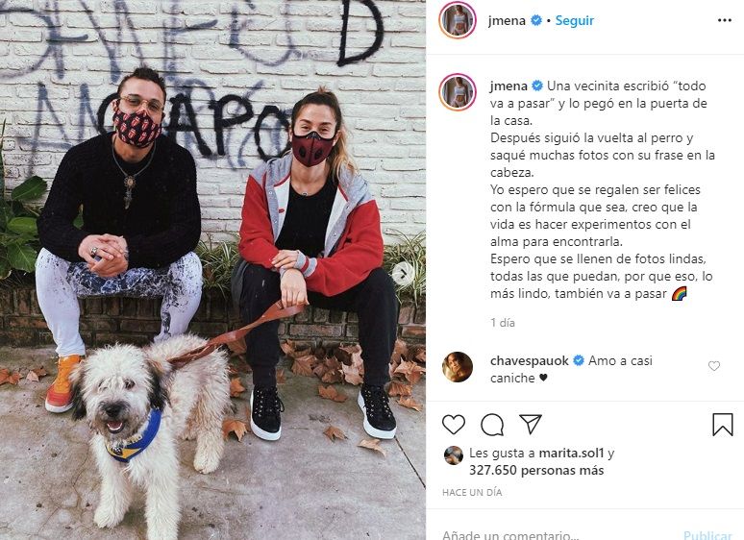
Task: Visit chavespauok username link
Action: (529, 360)
